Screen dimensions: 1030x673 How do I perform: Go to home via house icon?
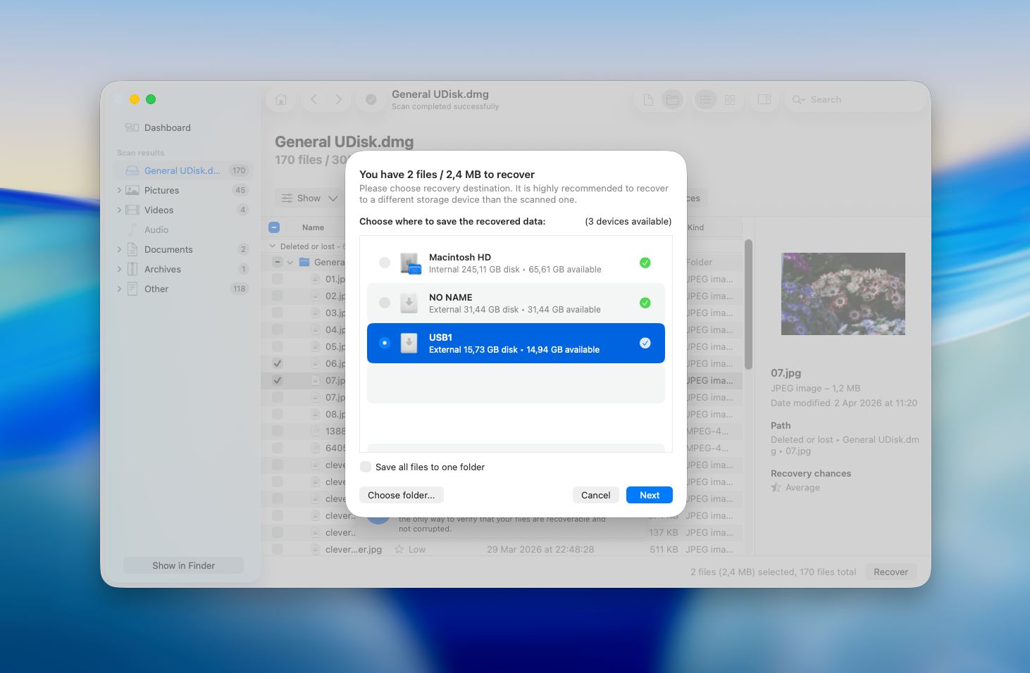coord(281,99)
